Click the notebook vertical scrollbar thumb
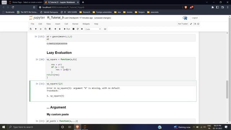Viewport: 231px width, 130px height. (x=227, y=90)
